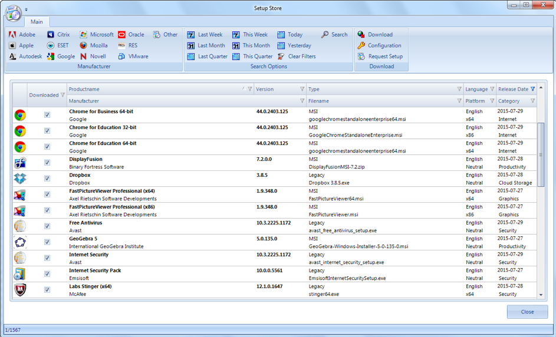556x337 pixels.
Task: Toggle Downloaded checkbox for GeoGebra 5
Action: (47, 242)
